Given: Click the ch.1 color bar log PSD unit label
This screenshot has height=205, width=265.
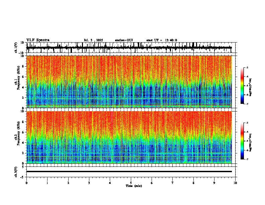Looking at the screenshot, I should point(251,87).
